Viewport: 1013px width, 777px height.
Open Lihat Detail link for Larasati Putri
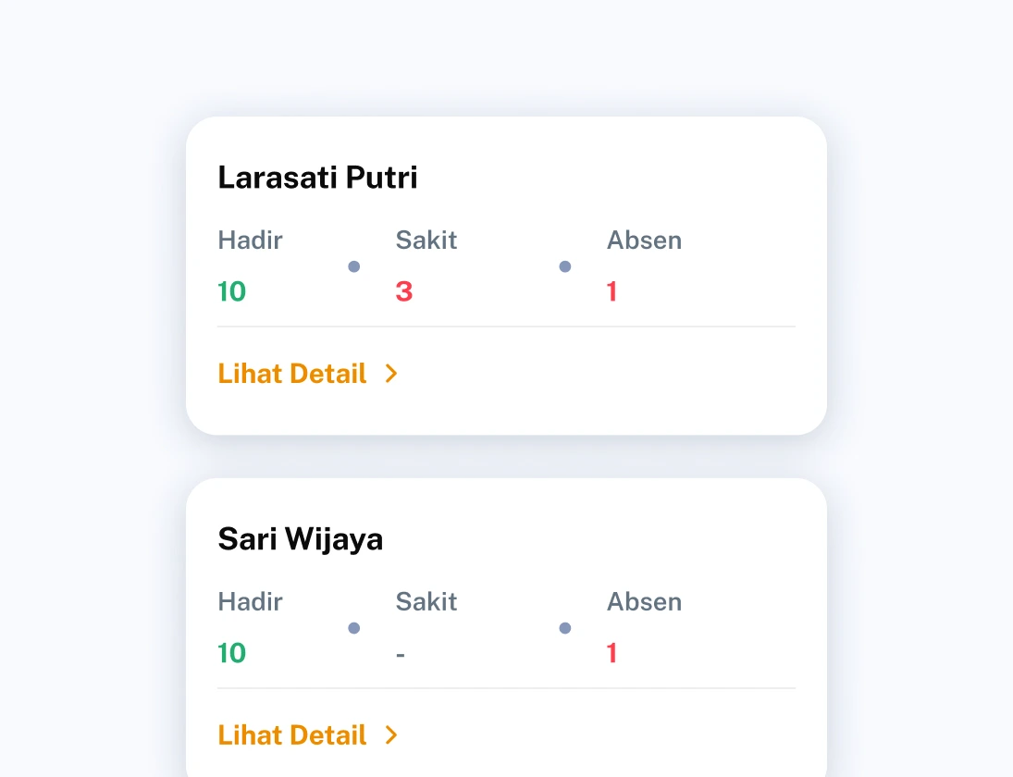[292, 374]
